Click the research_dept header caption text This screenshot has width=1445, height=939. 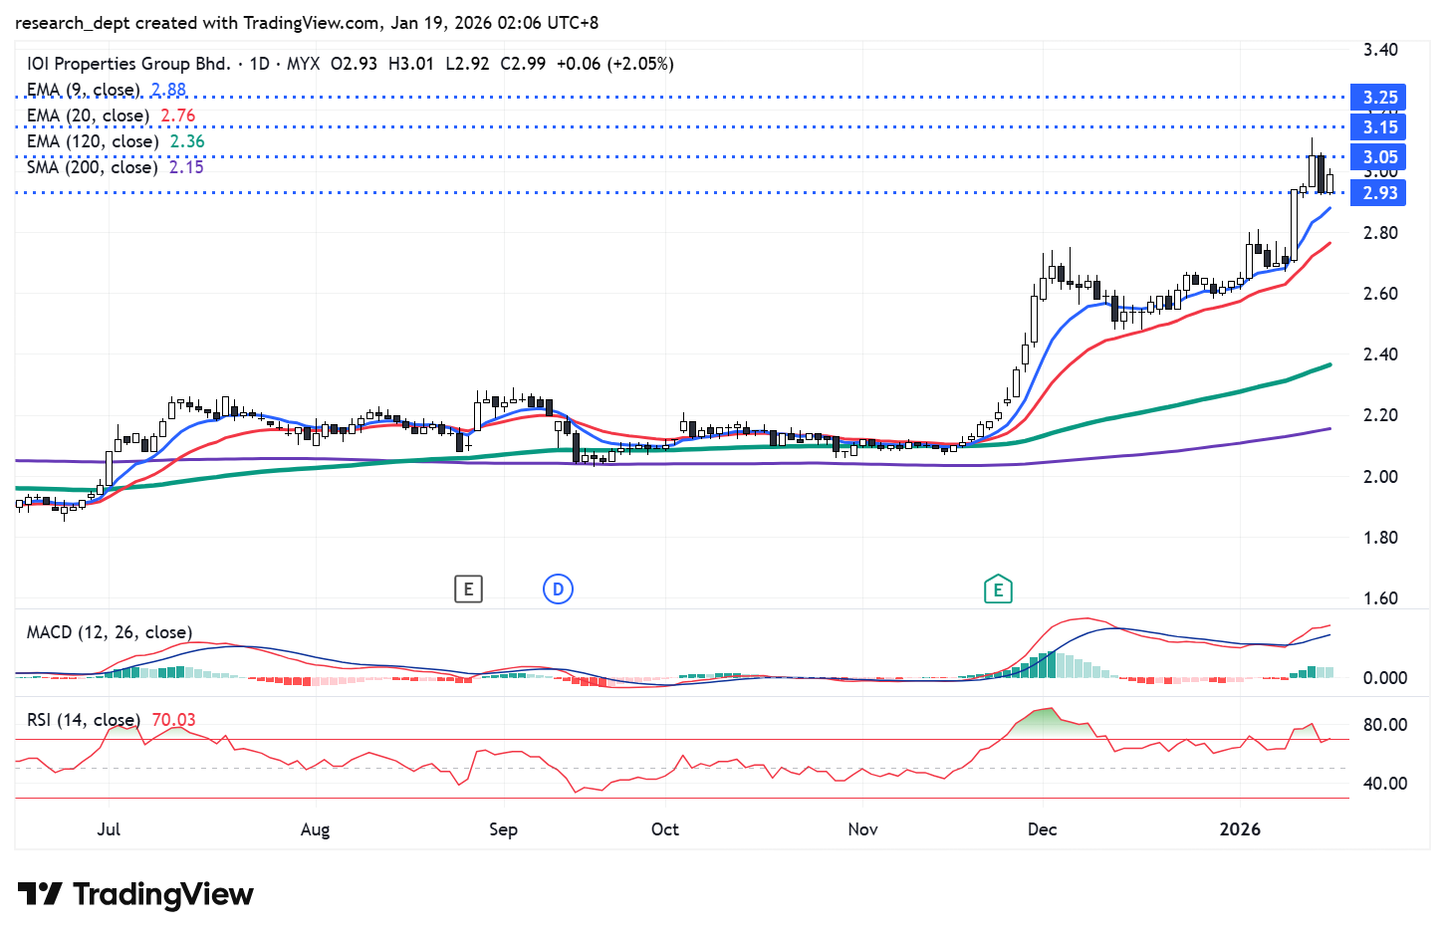point(307,23)
